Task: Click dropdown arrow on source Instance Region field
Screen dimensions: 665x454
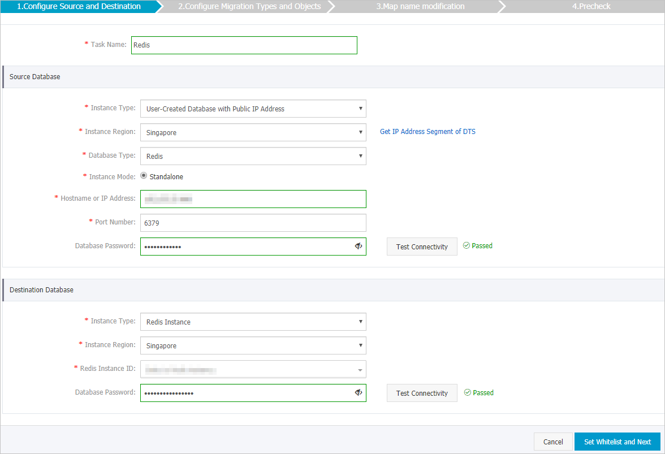Action: [x=360, y=132]
